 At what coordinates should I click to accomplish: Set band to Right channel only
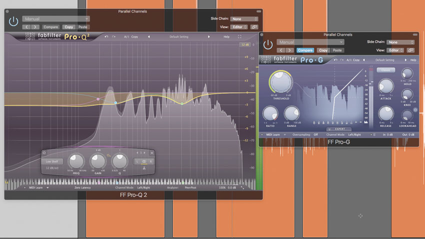click(151, 161)
